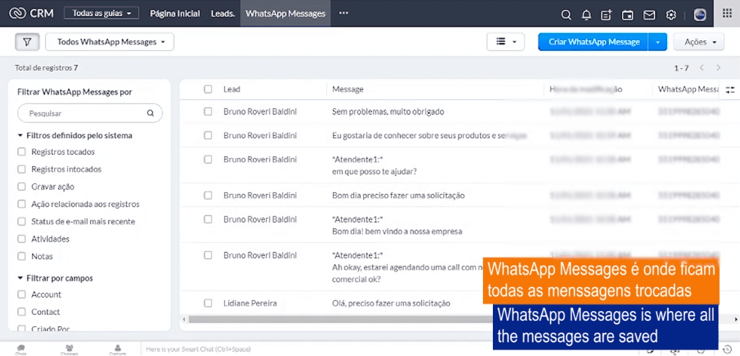Click the search magnifier icon in top bar

[566, 15]
